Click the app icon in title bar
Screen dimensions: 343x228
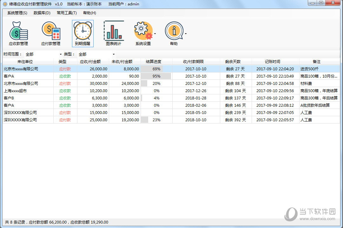(x=5, y=4)
